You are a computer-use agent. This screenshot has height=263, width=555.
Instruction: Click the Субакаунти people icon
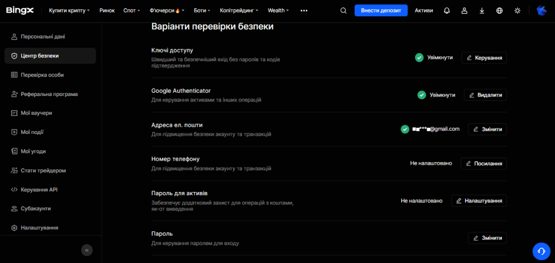click(14, 209)
